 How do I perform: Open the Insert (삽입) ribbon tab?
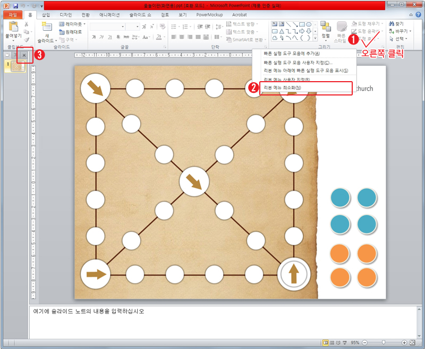pyautogui.click(x=47, y=15)
